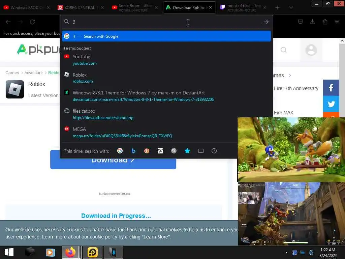Select the "3 — Search with Google" suggestion
Image resolution: width=345 pixels, height=259 pixels.
(x=166, y=36)
